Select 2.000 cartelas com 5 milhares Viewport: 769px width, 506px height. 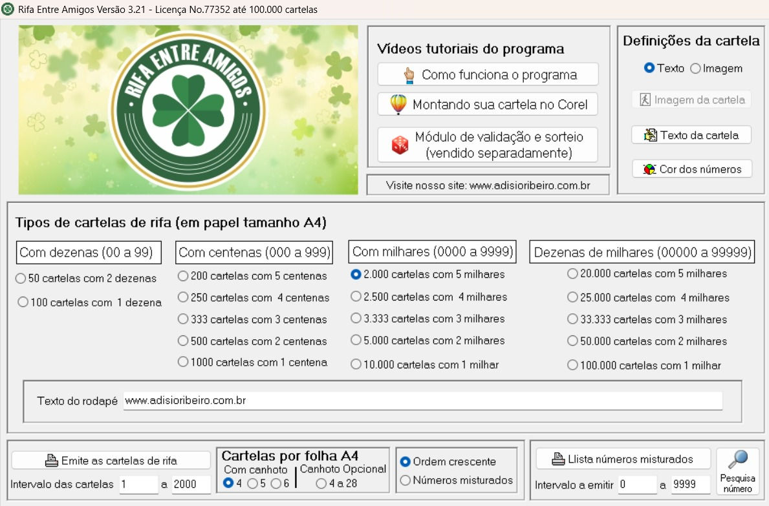tap(356, 274)
